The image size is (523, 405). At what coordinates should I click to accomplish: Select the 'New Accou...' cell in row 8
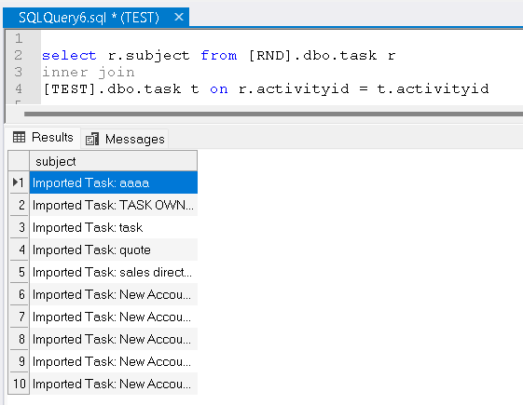pos(114,339)
